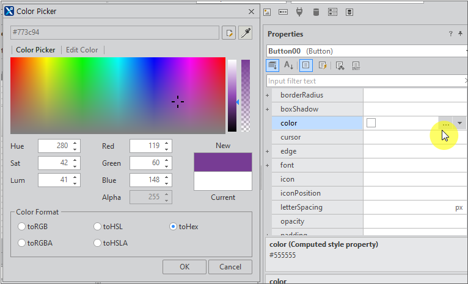
Task: Open the color property dropdown arrow
Action: 459,123
